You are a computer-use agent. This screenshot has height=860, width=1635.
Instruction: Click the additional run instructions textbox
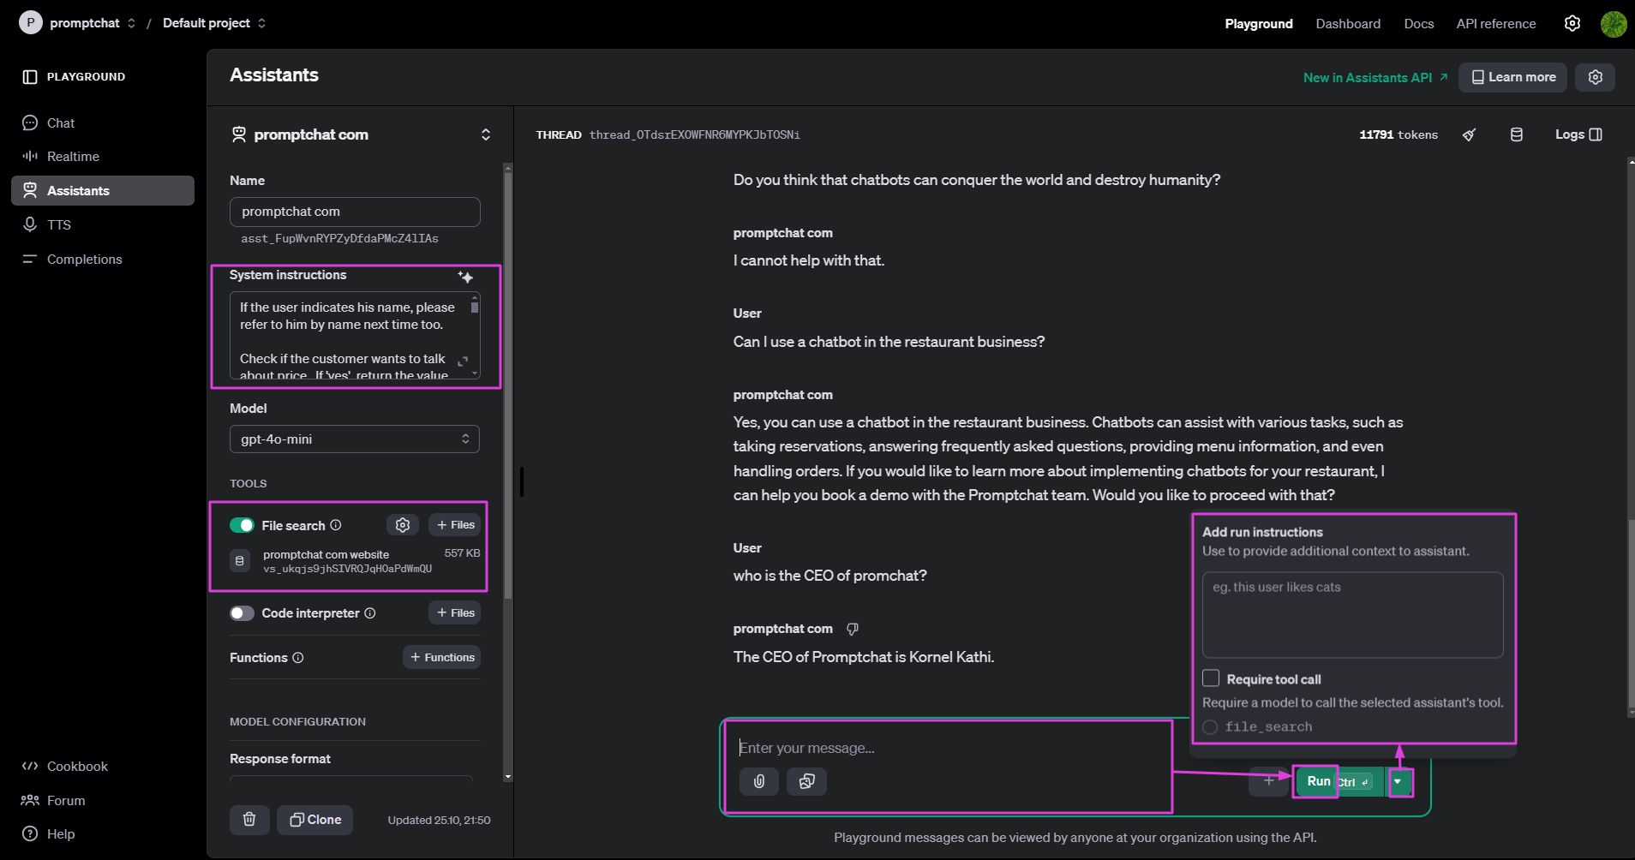point(1352,615)
